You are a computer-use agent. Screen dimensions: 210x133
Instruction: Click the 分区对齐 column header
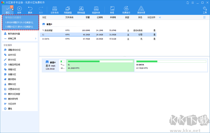[151, 17]
